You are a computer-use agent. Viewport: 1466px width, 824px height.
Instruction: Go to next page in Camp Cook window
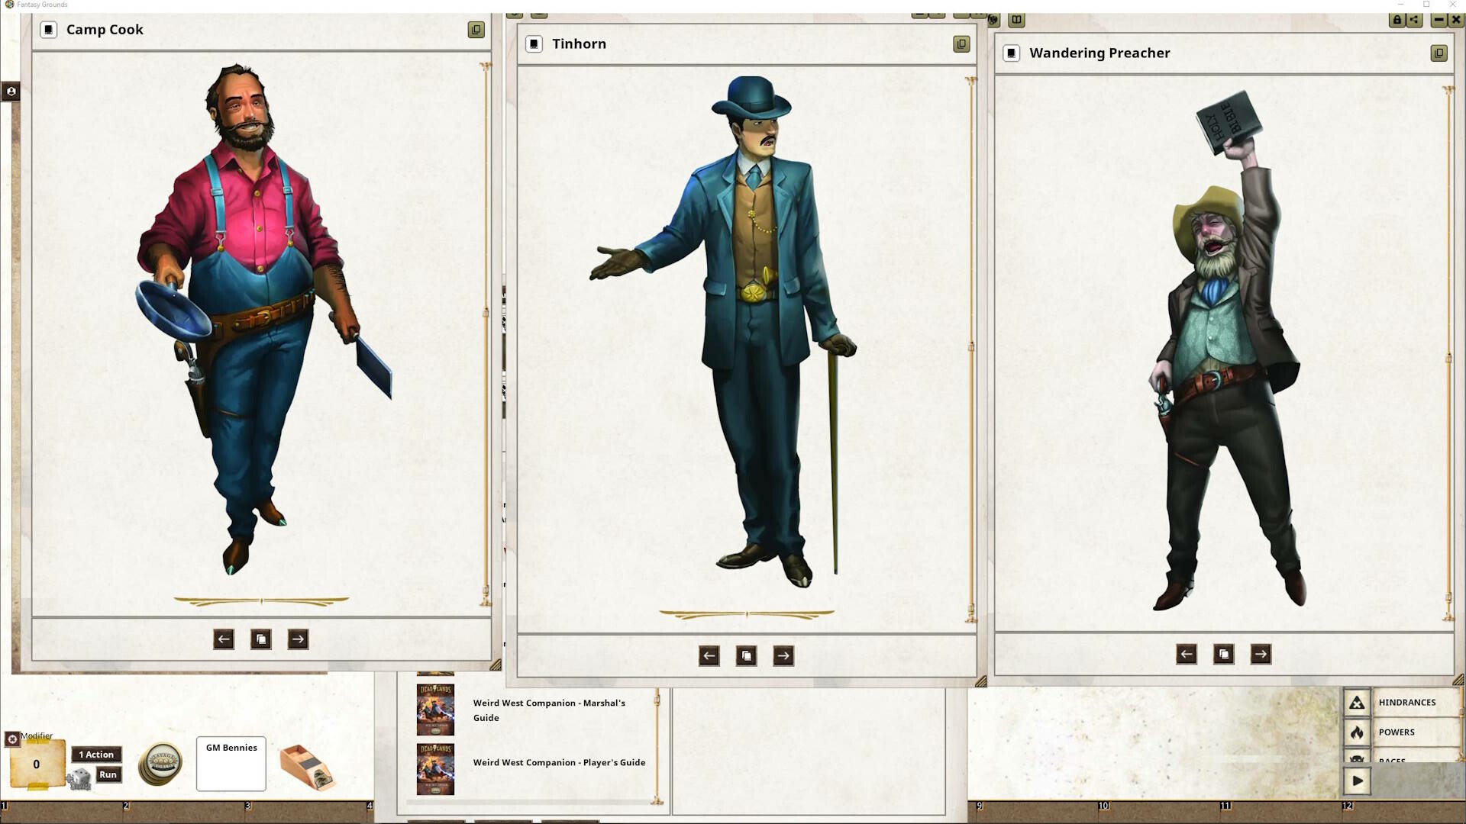298,639
